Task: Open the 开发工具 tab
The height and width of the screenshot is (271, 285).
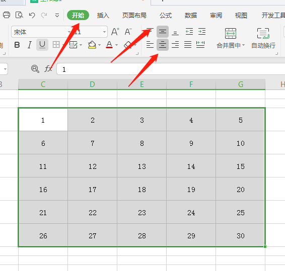Action: pyautogui.click(x=273, y=16)
